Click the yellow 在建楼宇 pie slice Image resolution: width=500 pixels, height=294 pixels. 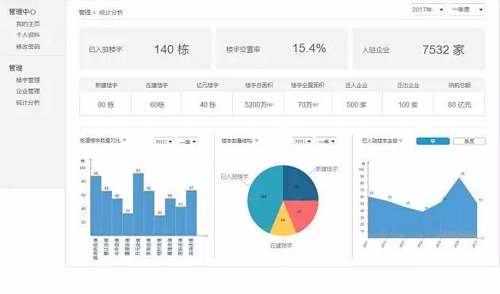283,221
